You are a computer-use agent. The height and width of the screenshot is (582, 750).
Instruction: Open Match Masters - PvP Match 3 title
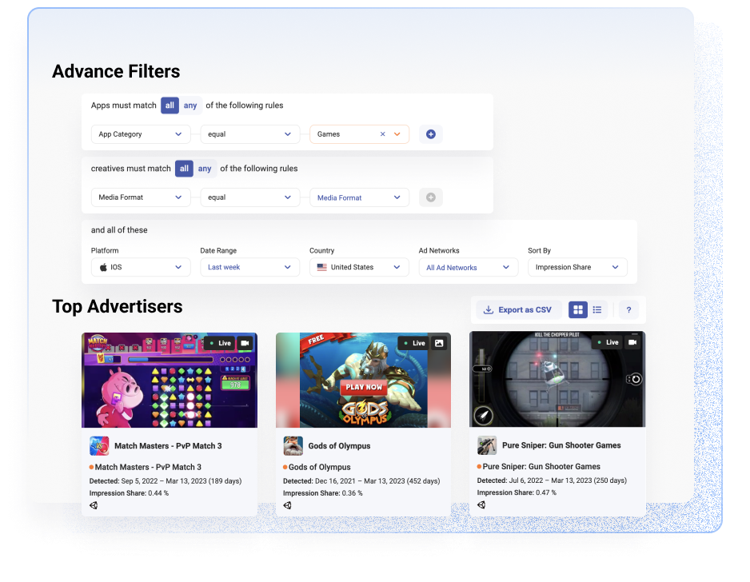pos(168,446)
